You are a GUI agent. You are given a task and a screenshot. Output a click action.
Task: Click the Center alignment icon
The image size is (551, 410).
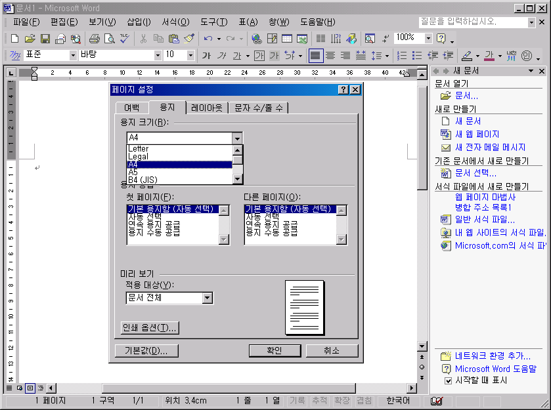click(330, 56)
